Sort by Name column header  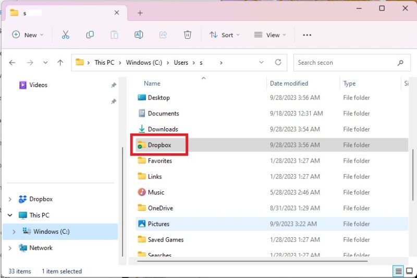point(152,83)
